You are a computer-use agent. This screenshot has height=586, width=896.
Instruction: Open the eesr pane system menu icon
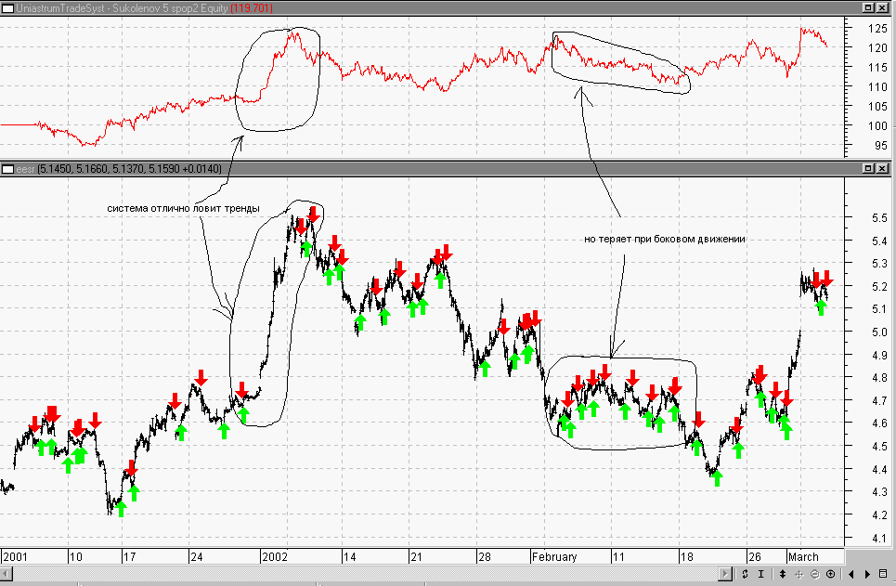pos(8,169)
